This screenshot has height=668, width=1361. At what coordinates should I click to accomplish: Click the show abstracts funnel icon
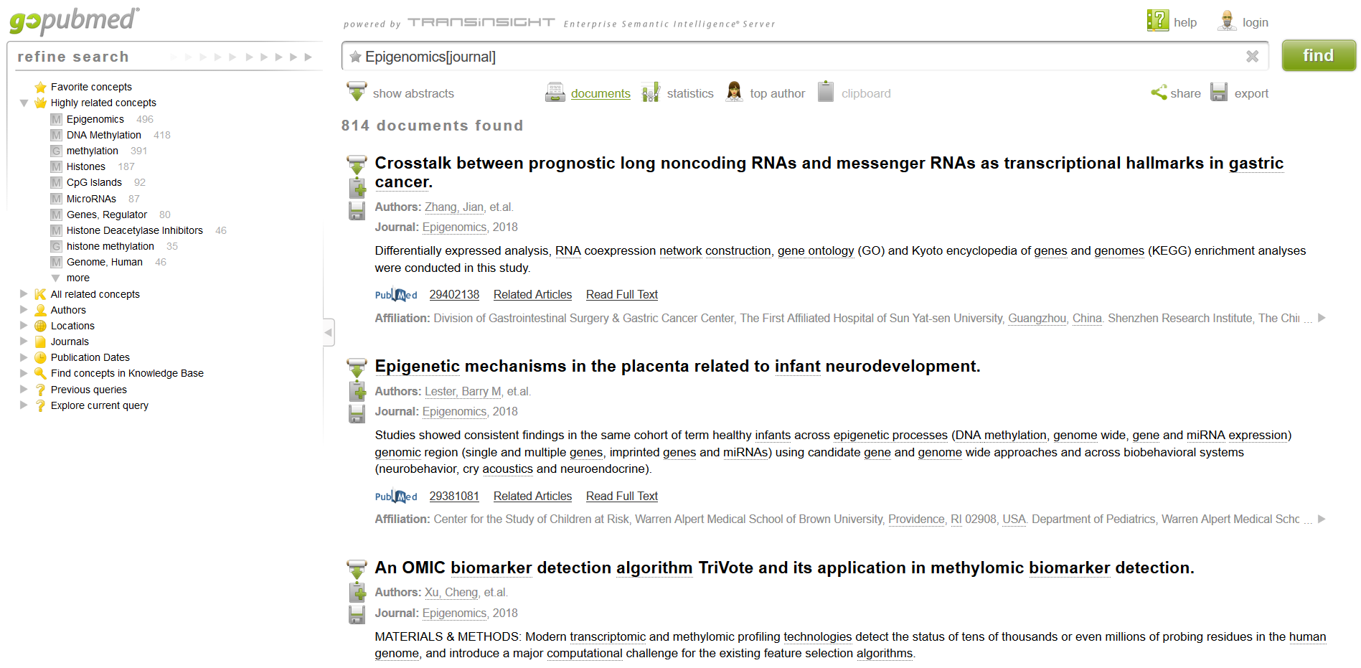click(x=357, y=93)
